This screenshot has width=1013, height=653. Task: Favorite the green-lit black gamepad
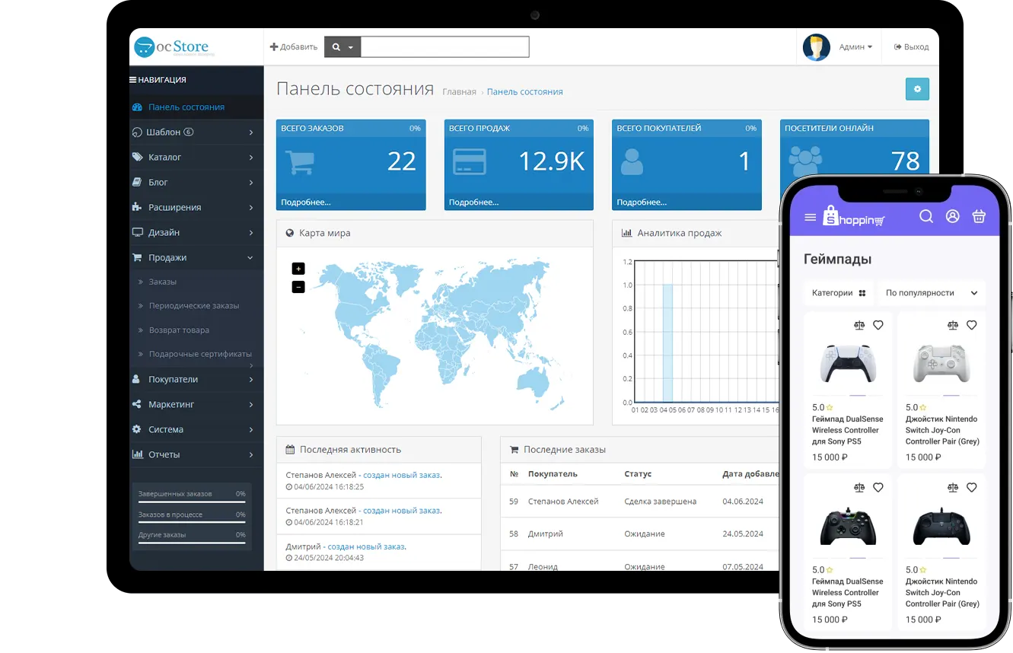pos(878,487)
